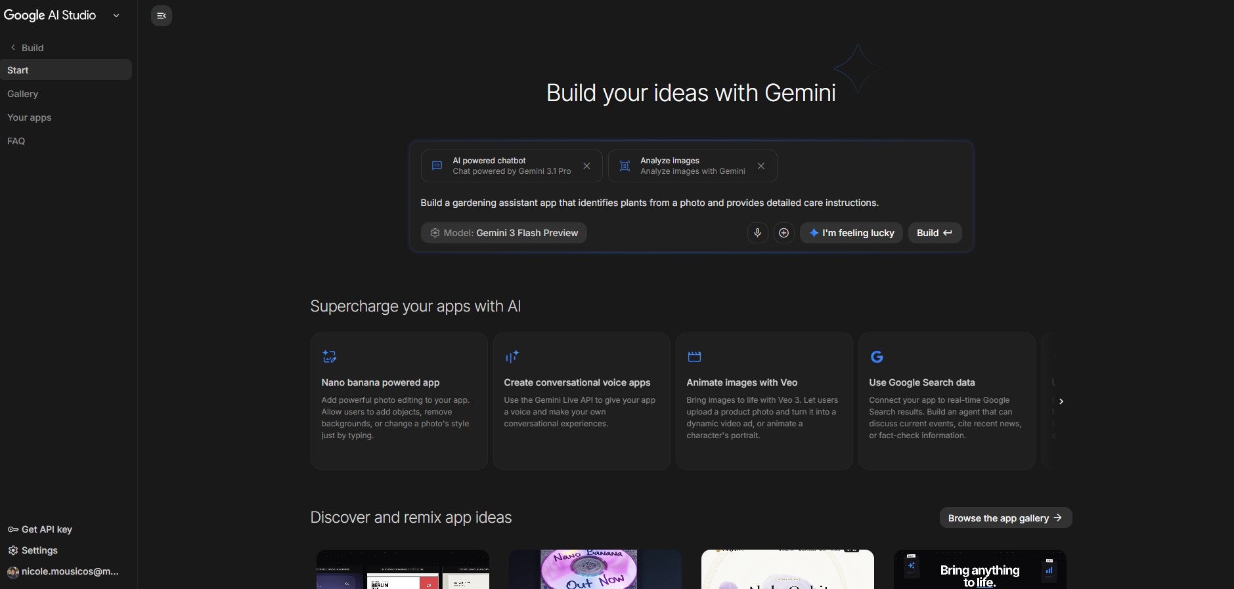Click the Google G logo icon
The height and width of the screenshot is (589, 1234).
point(877,357)
